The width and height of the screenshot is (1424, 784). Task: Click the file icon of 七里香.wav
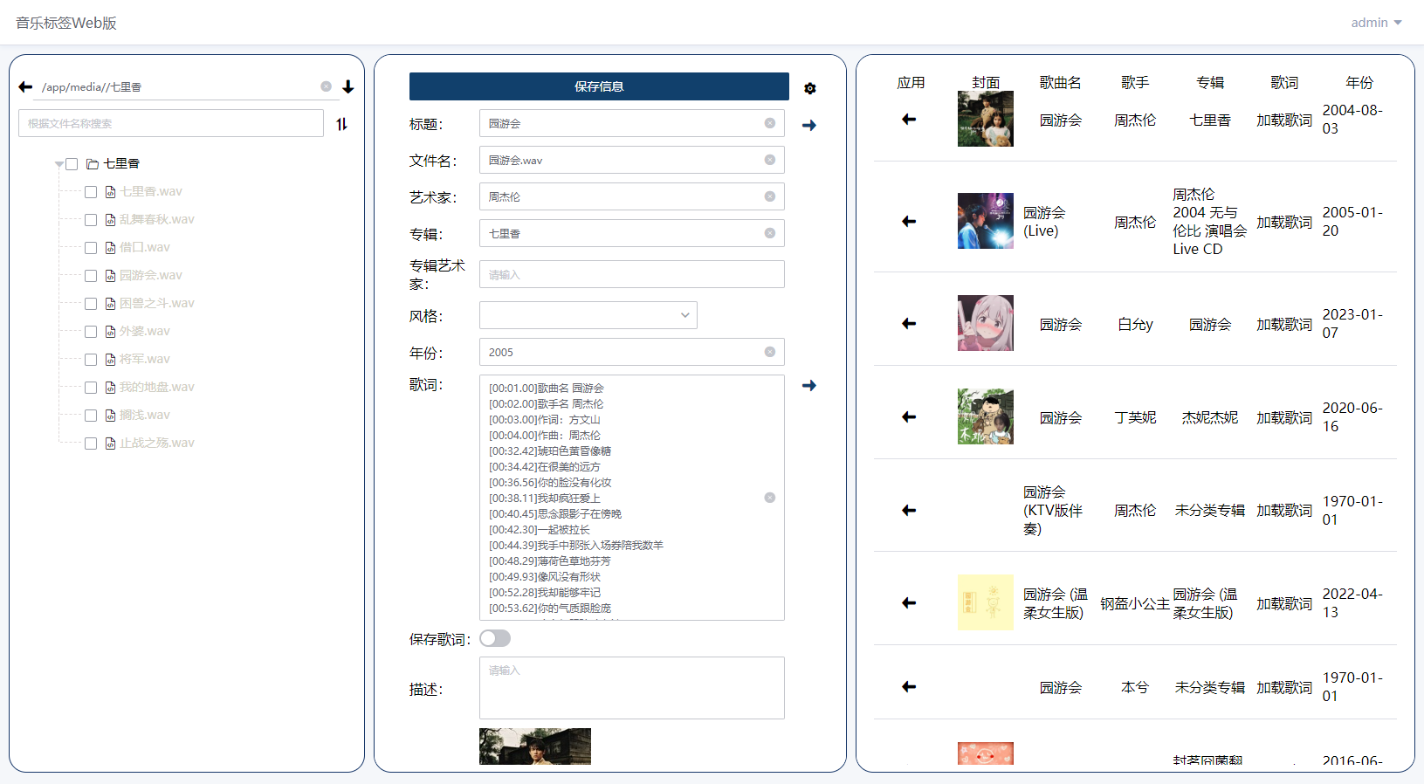(x=110, y=192)
